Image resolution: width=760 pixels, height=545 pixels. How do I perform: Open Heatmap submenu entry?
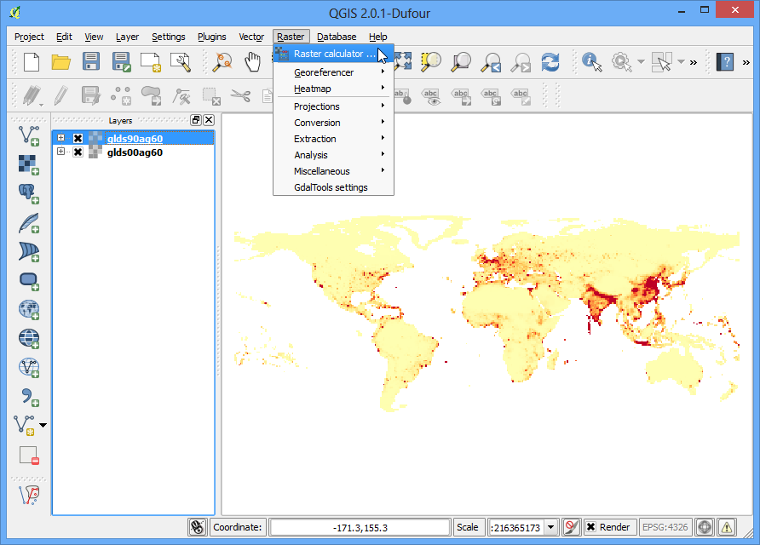point(333,89)
